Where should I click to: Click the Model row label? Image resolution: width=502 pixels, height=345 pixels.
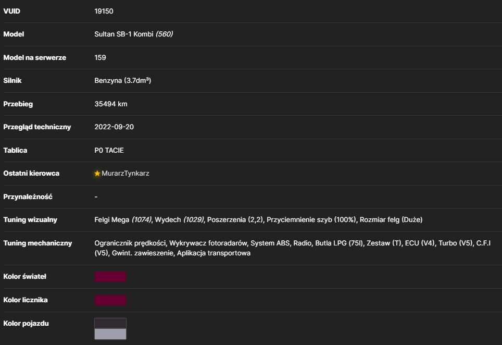pyautogui.click(x=14, y=34)
